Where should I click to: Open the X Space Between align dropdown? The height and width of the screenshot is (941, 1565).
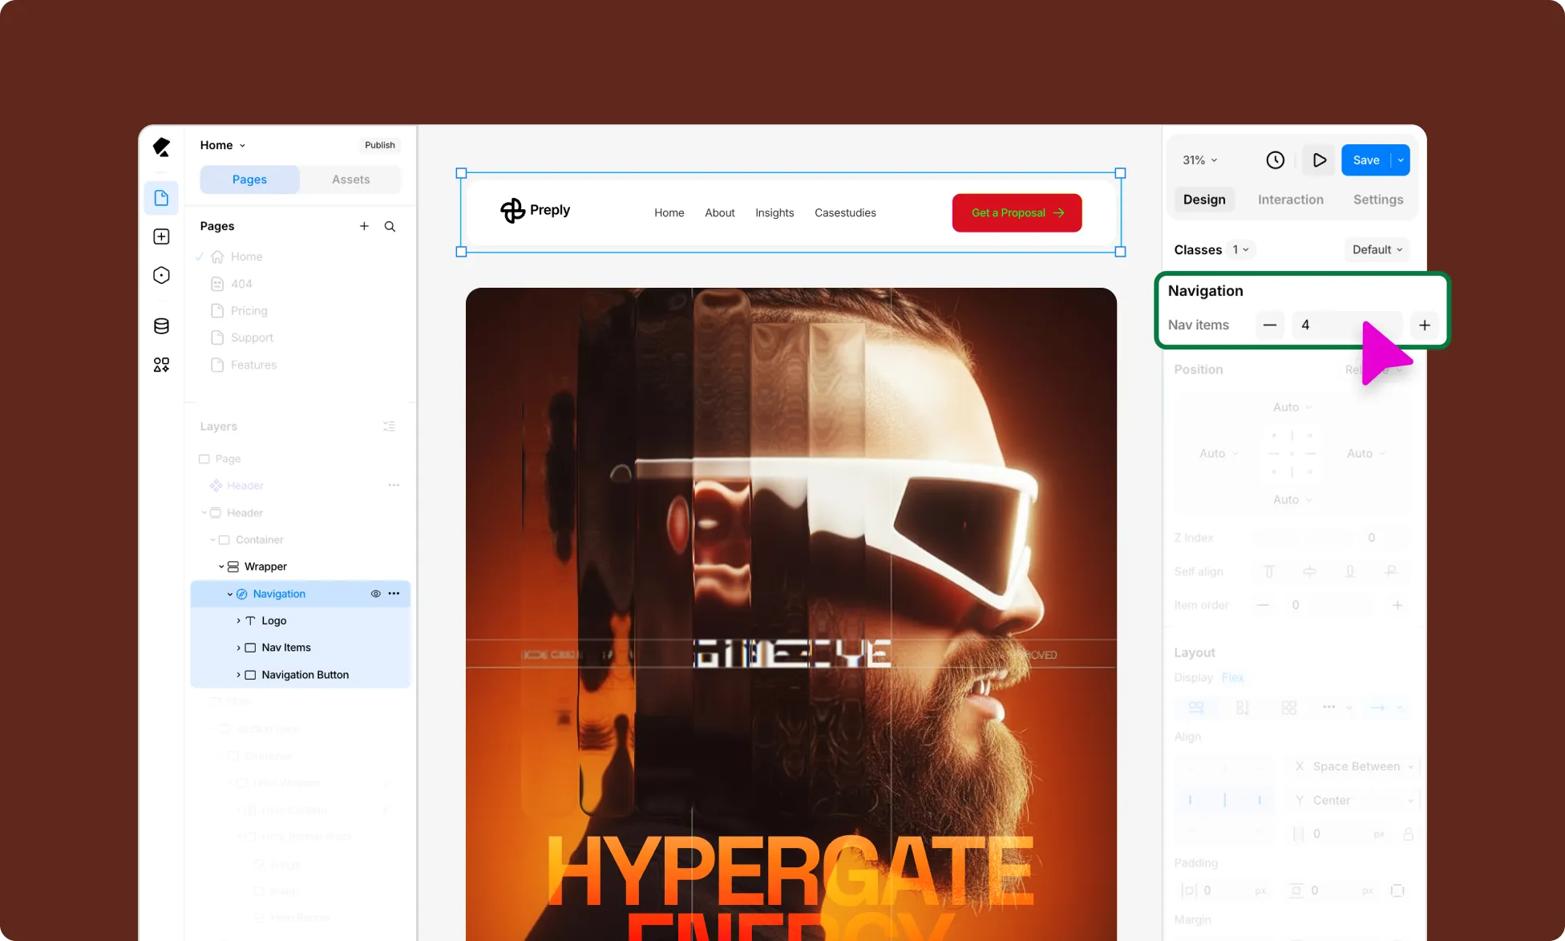click(1352, 766)
